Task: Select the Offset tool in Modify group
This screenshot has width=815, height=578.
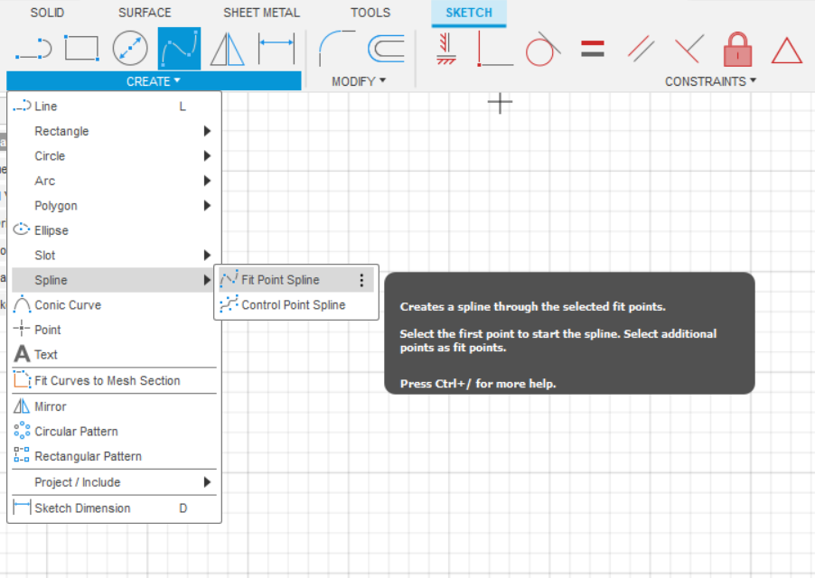Action: [386, 48]
